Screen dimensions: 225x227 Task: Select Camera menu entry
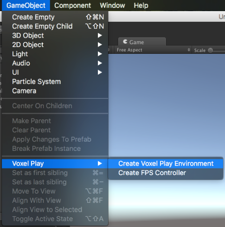tap(55, 91)
